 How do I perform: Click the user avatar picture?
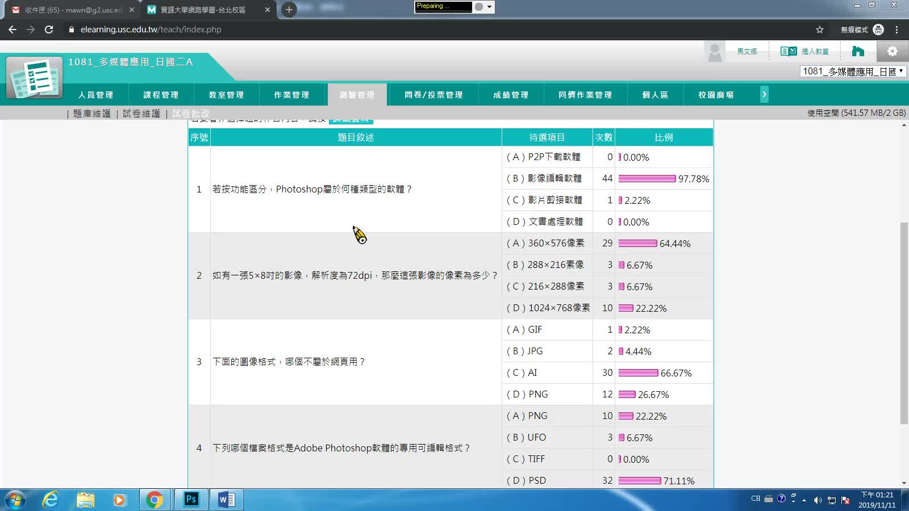[715, 52]
